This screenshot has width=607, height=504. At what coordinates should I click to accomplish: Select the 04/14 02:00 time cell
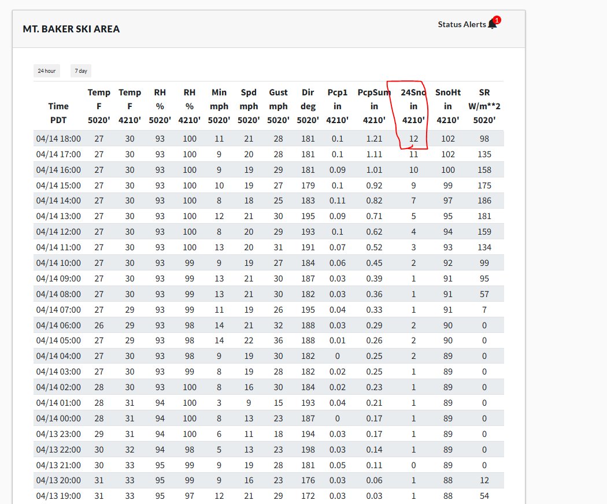click(58, 387)
